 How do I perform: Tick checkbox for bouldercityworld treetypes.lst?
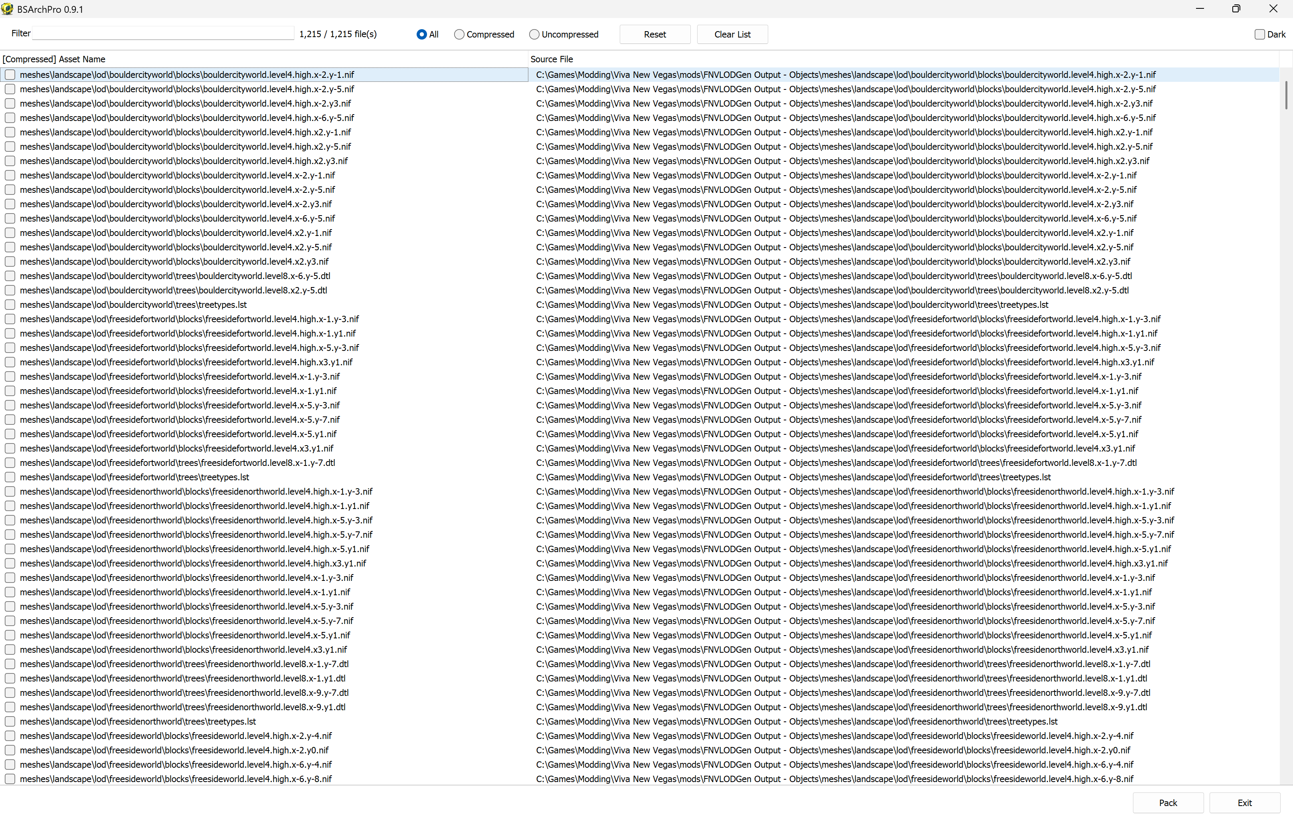(x=10, y=305)
